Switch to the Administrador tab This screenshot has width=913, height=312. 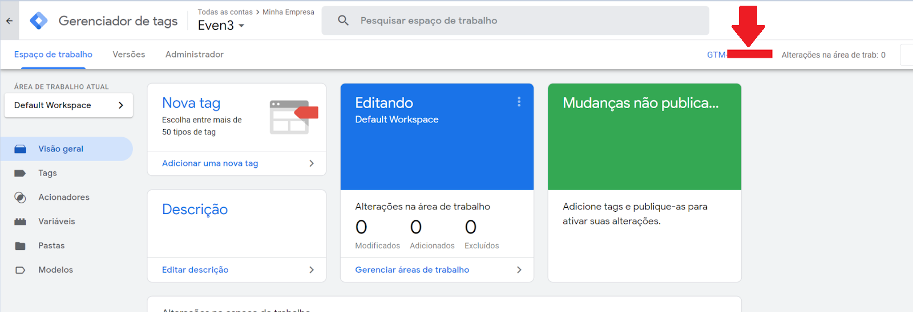click(x=195, y=55)
